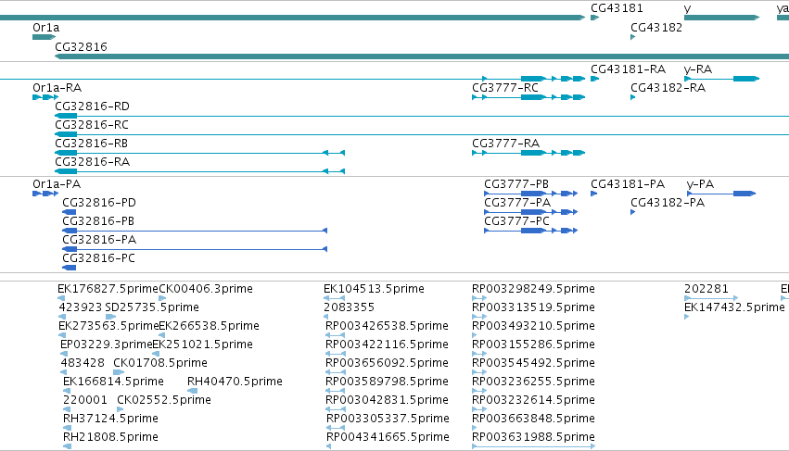Select the Or1a-RA transcript label
This screenshot has height=451, width=789.
click(57, 88)
